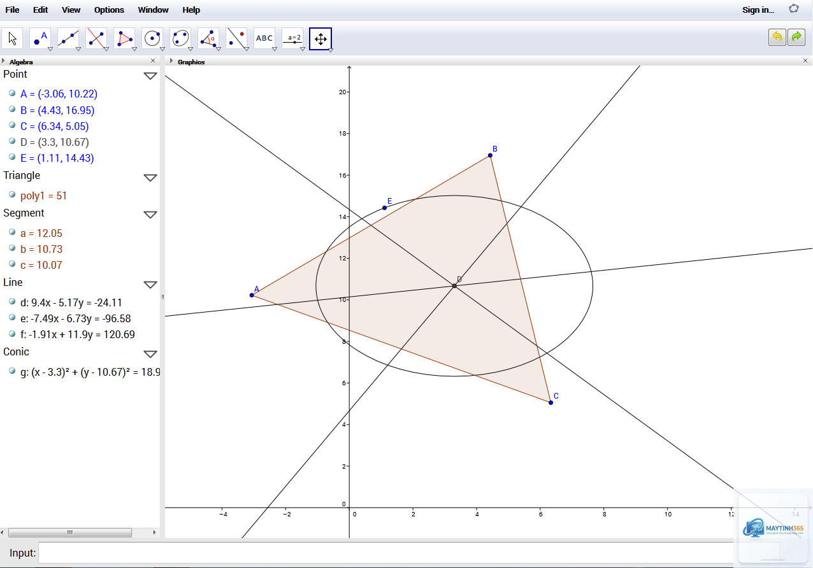This screenshot has width=813, height=568.
Task: Open the New Point tool dropdown arrow
Action: (50, 49)
